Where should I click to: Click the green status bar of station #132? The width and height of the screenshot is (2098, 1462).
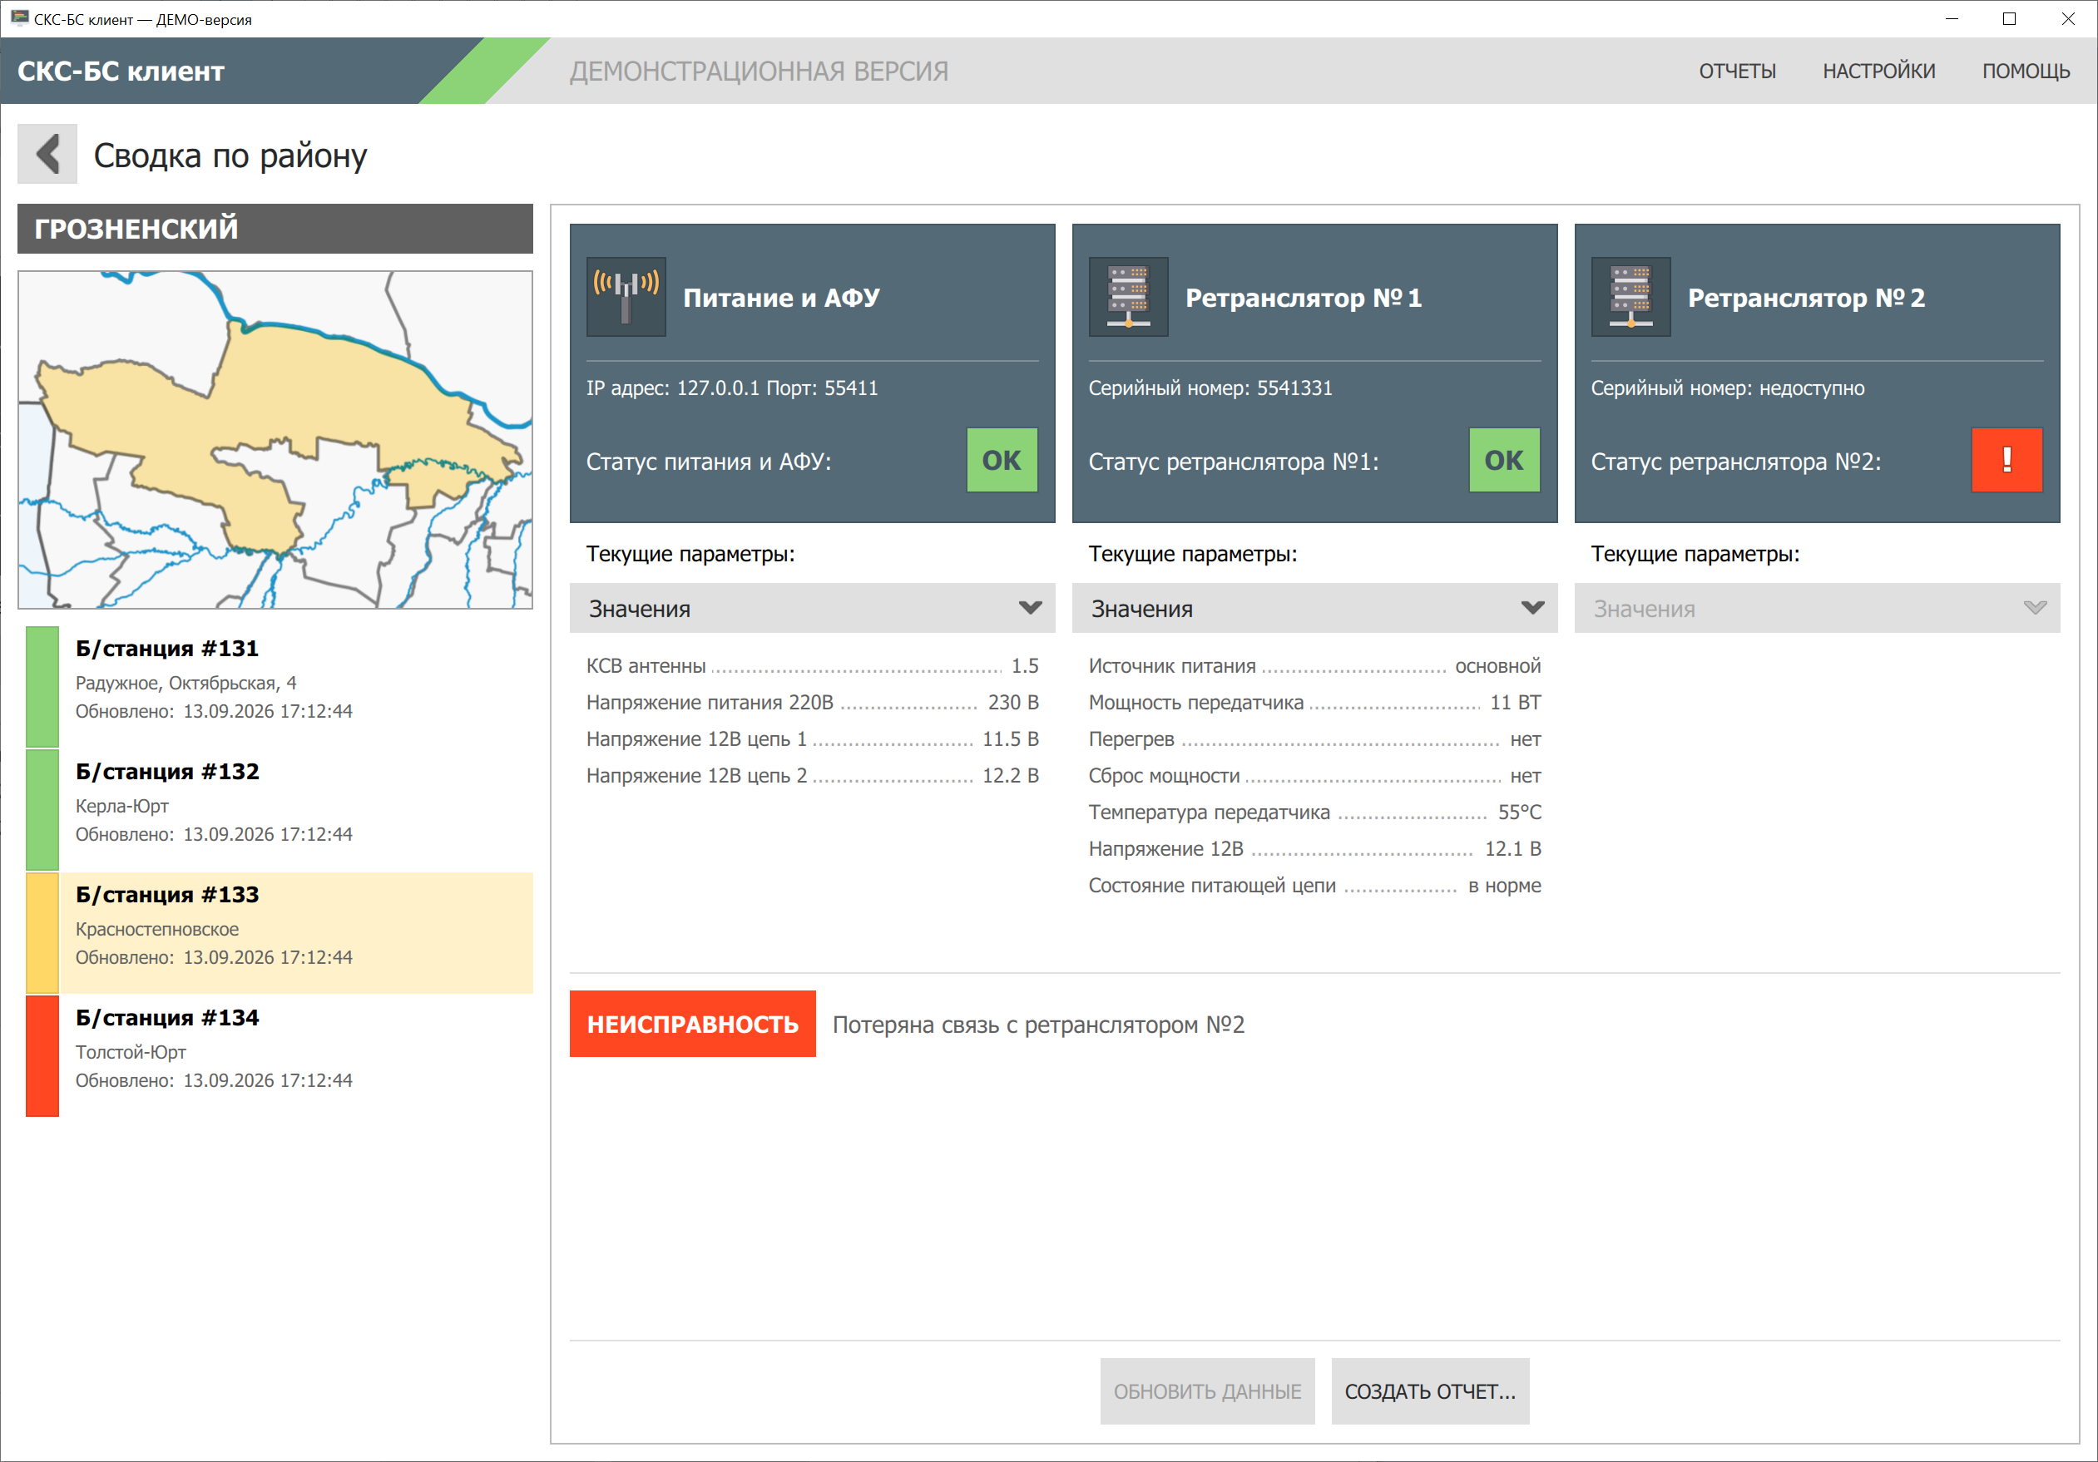coord(42,809)
